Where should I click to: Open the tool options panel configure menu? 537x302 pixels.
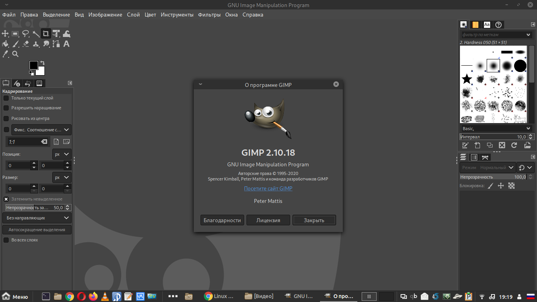tap(70, 83)
